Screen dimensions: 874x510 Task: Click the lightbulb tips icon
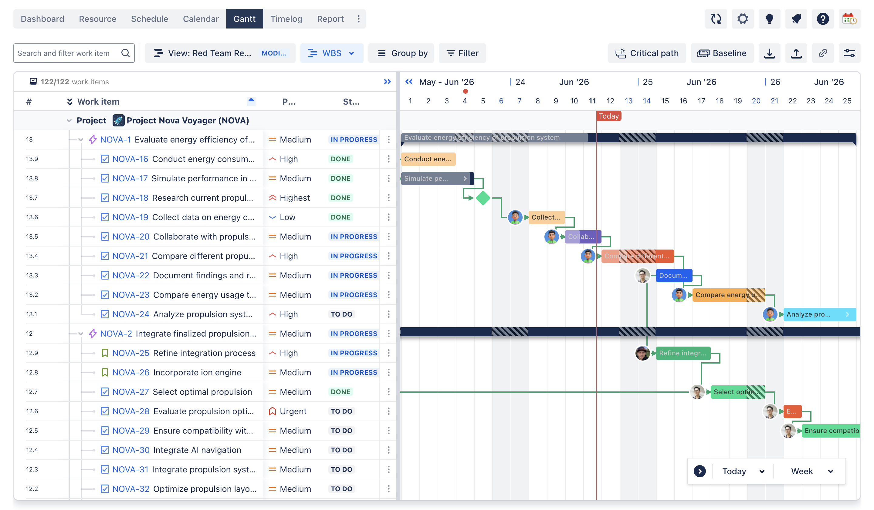[x=769, y=19]
